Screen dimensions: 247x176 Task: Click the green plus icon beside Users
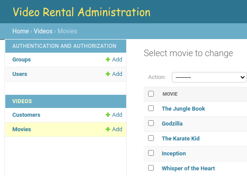coord(108,74)
